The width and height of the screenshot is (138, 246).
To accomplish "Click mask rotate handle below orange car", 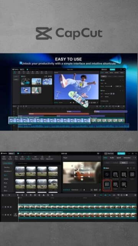I will (82, 179).
